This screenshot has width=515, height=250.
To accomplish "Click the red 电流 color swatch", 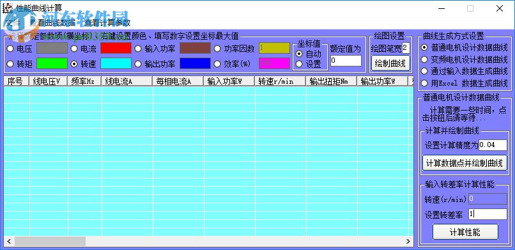I will point(116,48).
